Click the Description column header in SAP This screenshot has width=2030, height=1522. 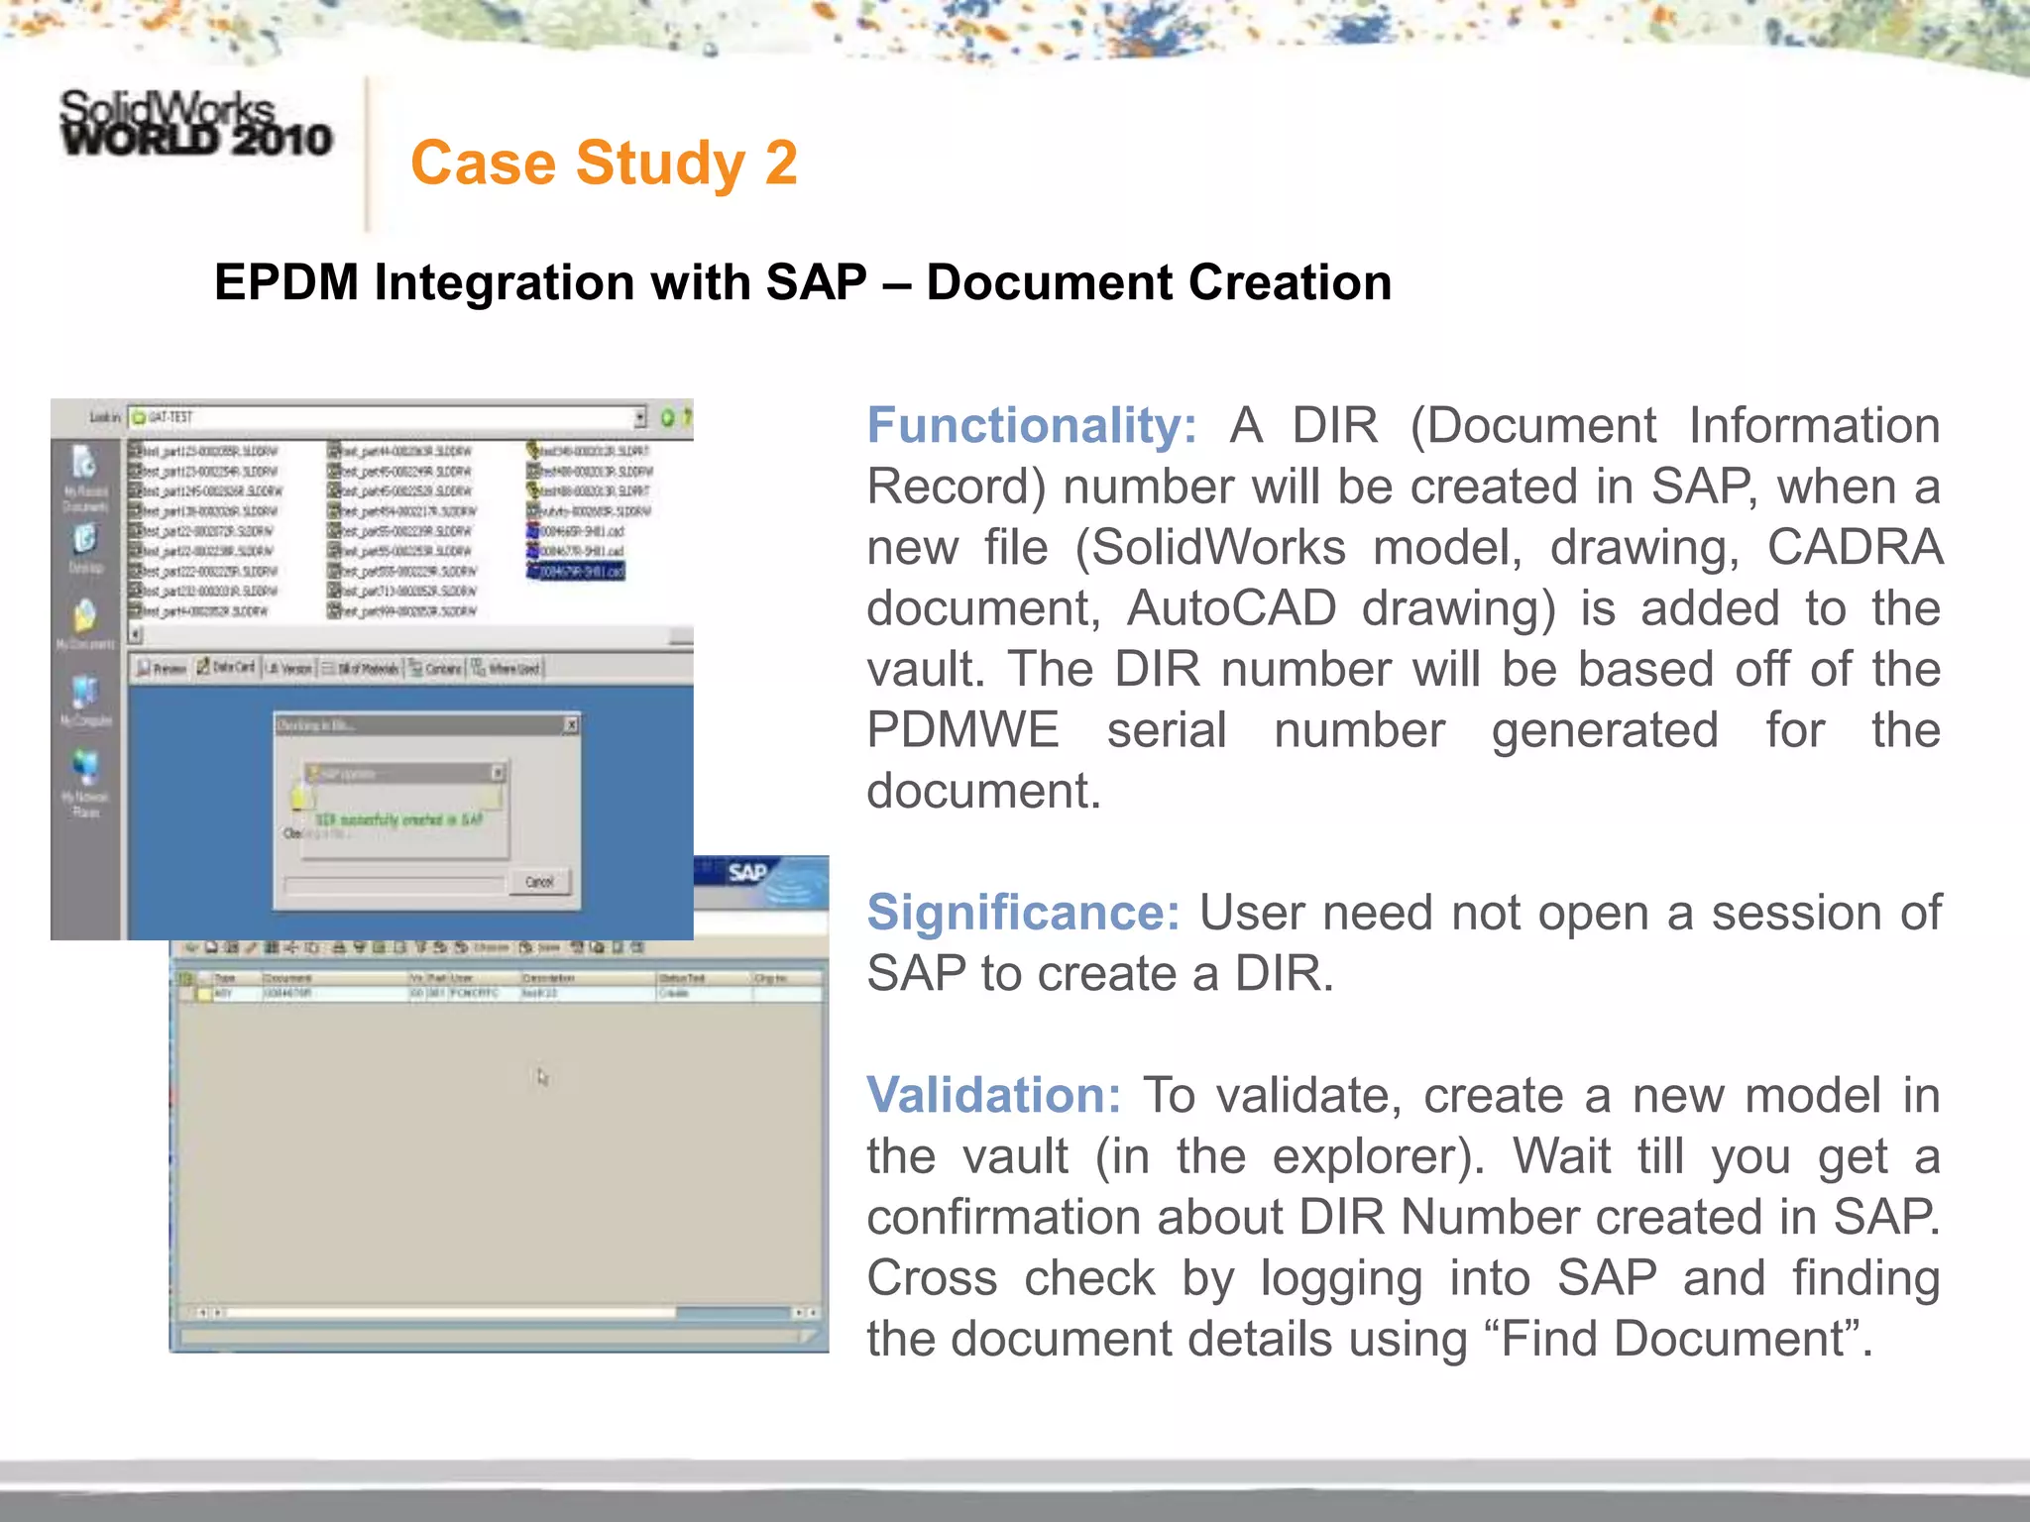(x=589, y=978)
